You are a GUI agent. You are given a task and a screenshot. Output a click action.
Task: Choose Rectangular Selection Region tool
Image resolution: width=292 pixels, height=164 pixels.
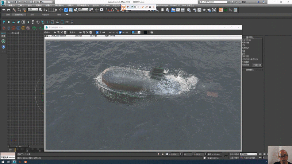[x=50, y=10]
